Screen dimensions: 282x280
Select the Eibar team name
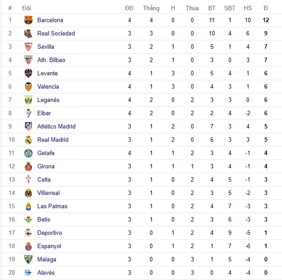click(x=45, y=113)
